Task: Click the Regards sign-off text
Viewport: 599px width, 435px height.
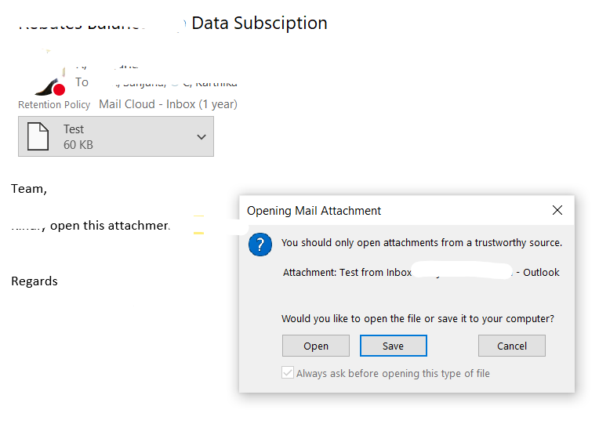Action: 34,281
